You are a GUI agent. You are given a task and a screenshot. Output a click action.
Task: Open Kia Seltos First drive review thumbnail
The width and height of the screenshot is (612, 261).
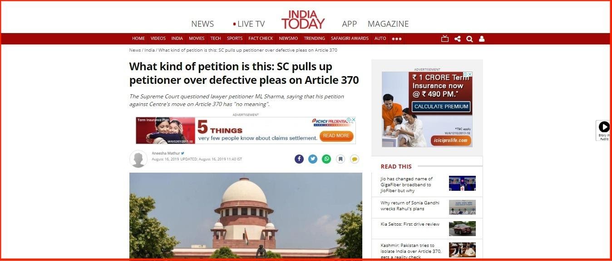click(x=462, y=228)
